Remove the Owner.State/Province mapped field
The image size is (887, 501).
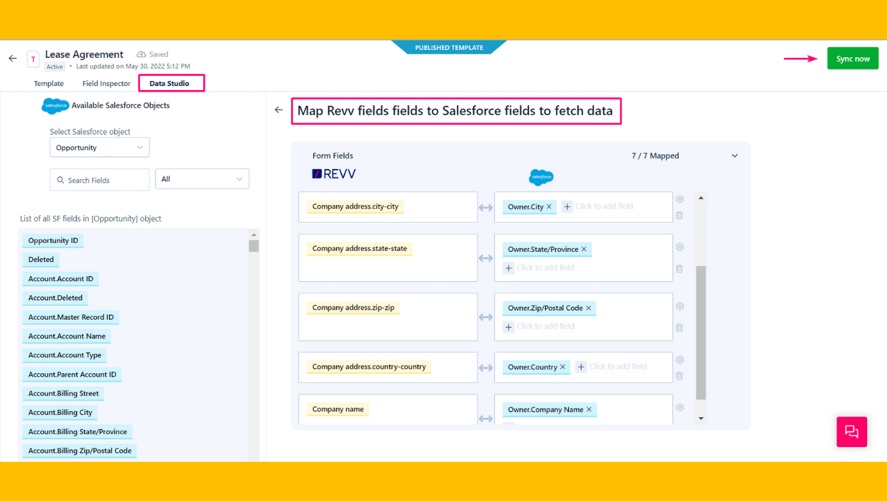coord(584,249)
